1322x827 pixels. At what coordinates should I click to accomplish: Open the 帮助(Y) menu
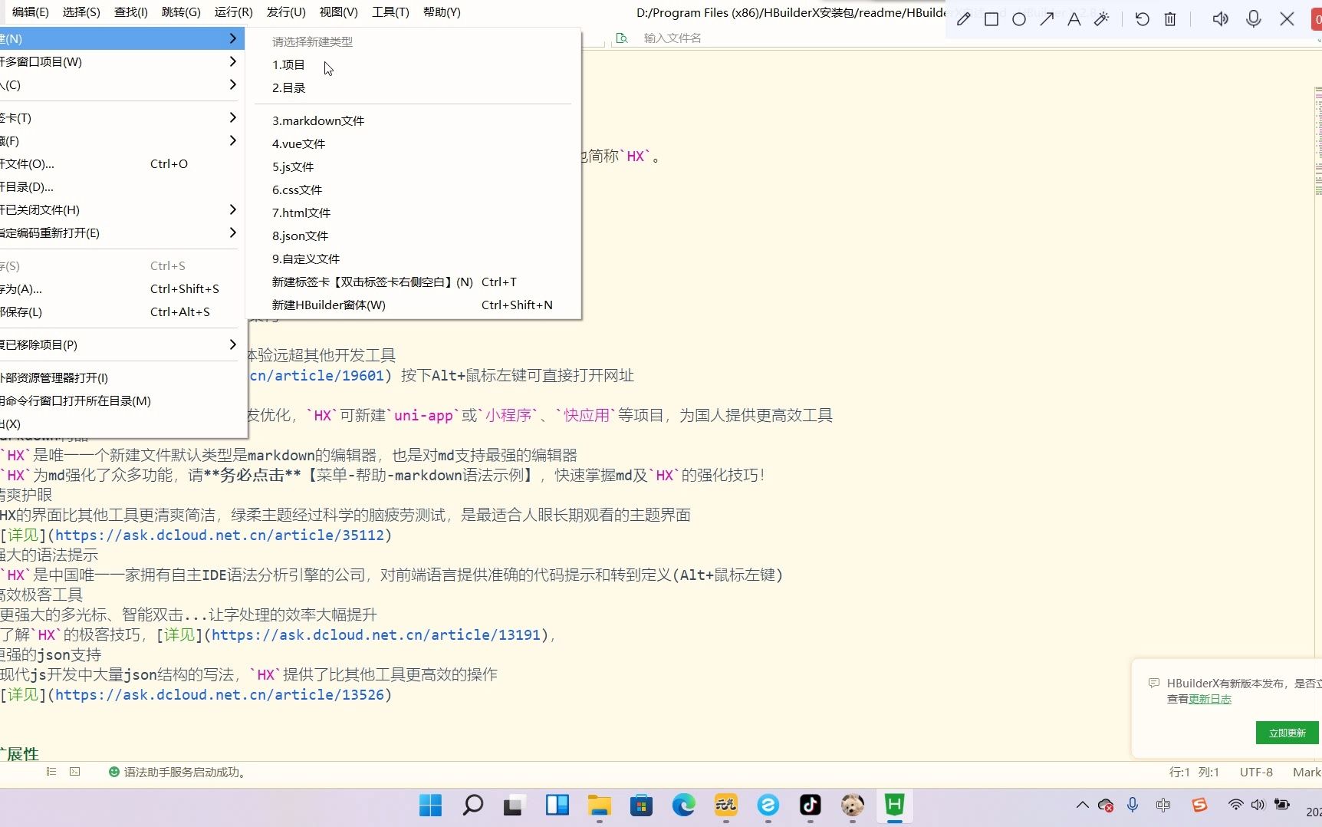pyautogui.click(x=442, y=12)
